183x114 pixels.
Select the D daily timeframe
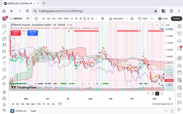point(85,18)
